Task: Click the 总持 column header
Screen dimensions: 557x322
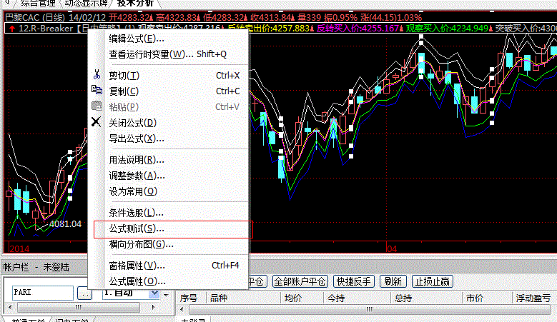Action: click(403, 298)
